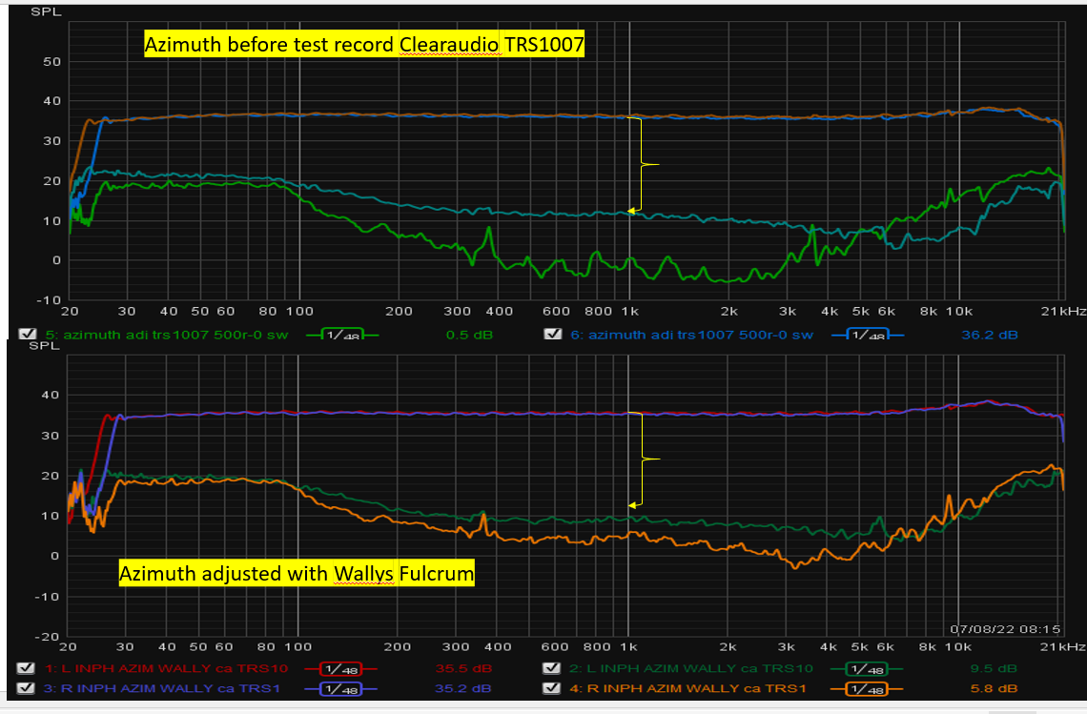
Task: Click the bottom graph SPL axis label
Action: pyautogui.click(x=42, y=345)
